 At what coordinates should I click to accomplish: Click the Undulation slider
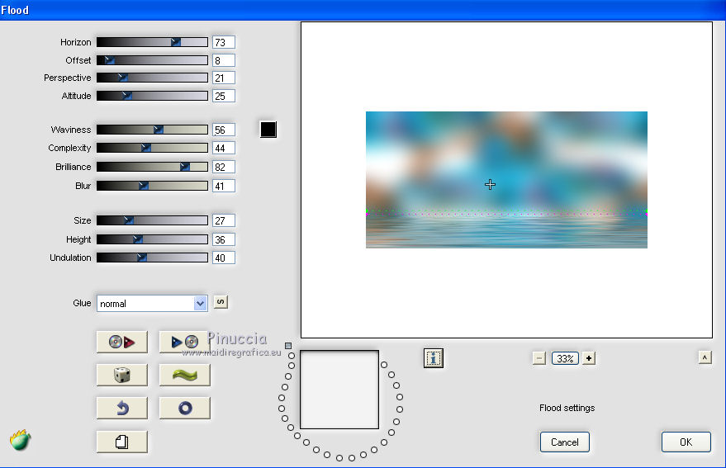coord(152,258)
